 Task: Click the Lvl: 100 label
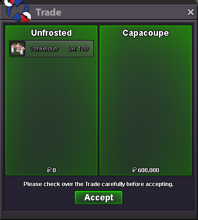(x=78, y=49)
